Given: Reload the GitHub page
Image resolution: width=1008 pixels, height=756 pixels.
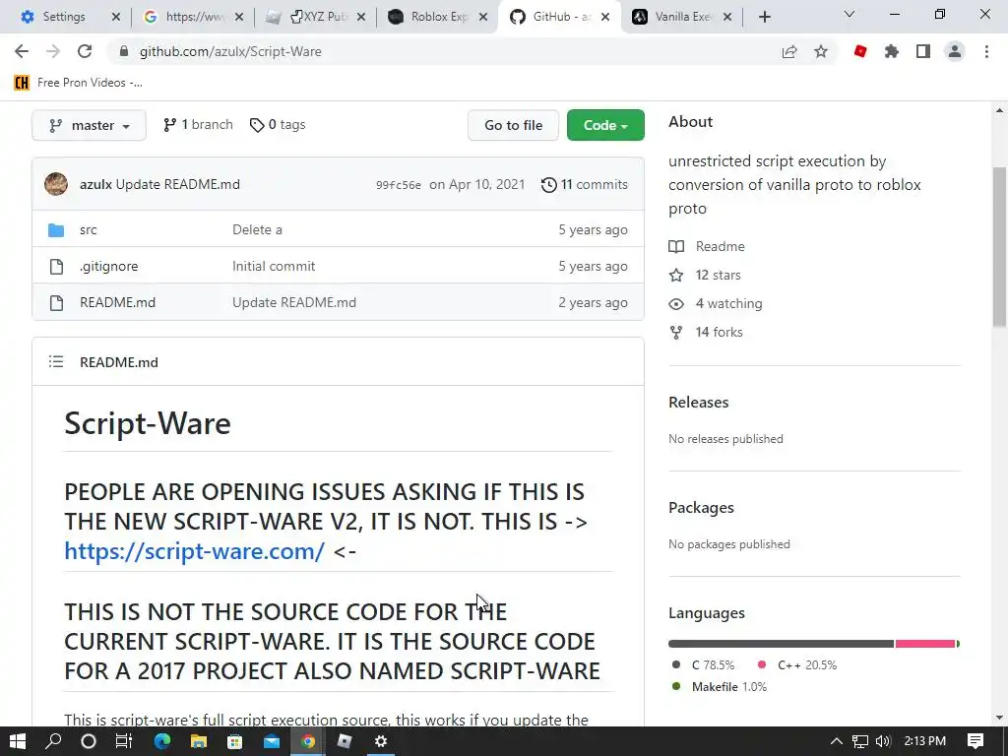Looking at the screenshot, I should click(x=85, y=51).
